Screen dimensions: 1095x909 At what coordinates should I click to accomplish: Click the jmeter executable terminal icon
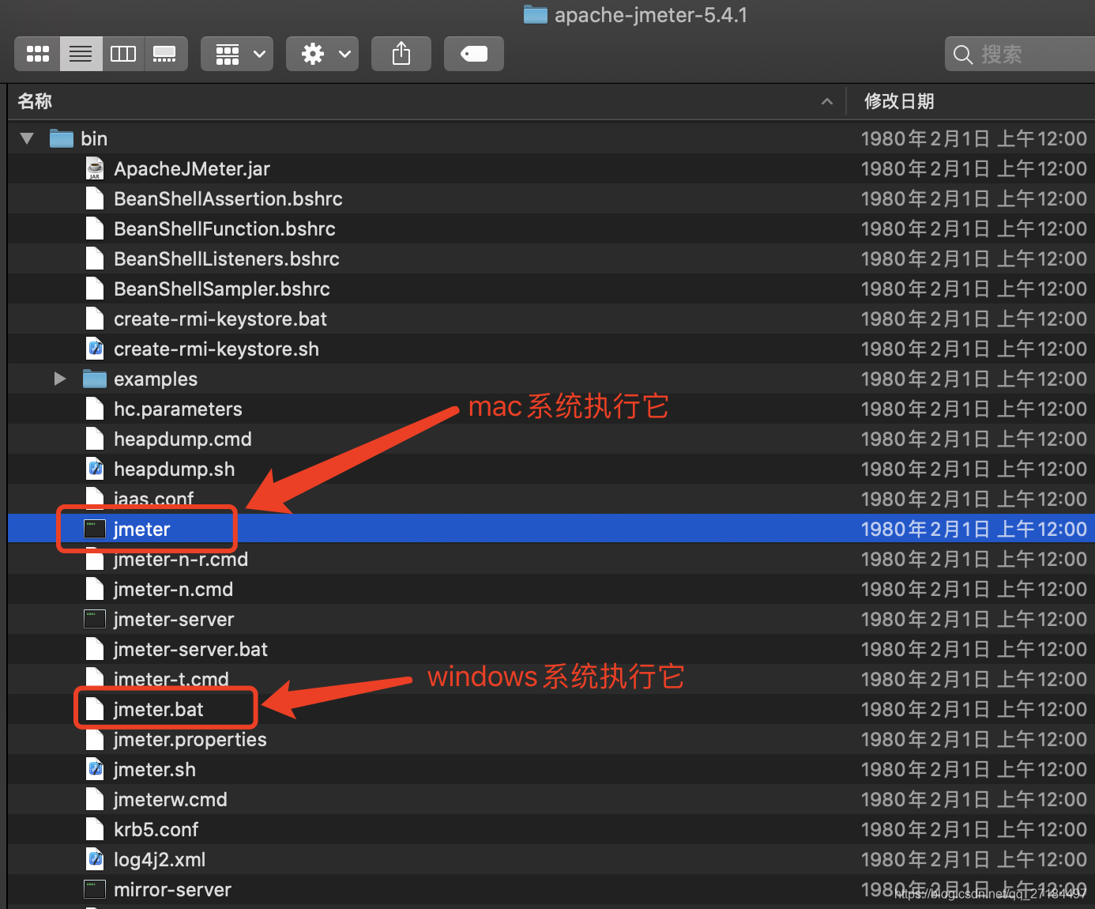coord(95,529)
